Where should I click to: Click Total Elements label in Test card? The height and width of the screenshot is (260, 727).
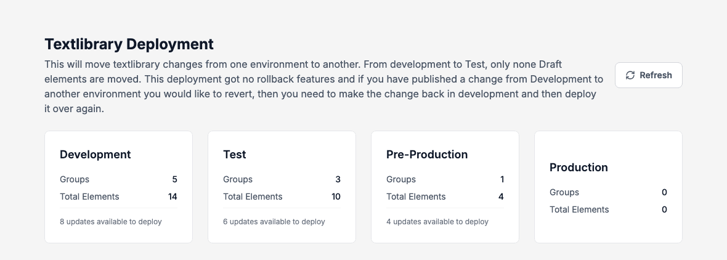[x=253, y=197]
